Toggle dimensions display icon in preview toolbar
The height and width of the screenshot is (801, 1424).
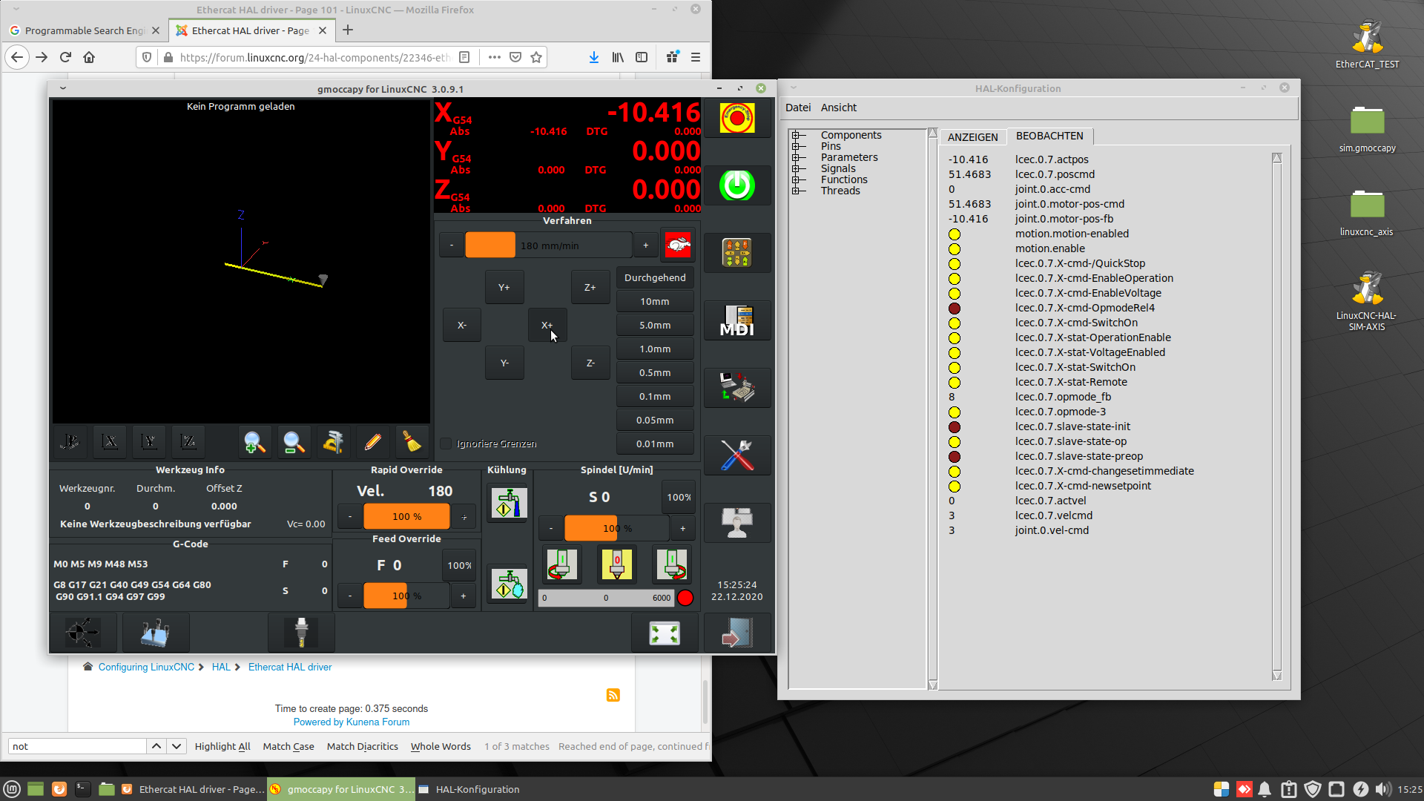(333, 442)
